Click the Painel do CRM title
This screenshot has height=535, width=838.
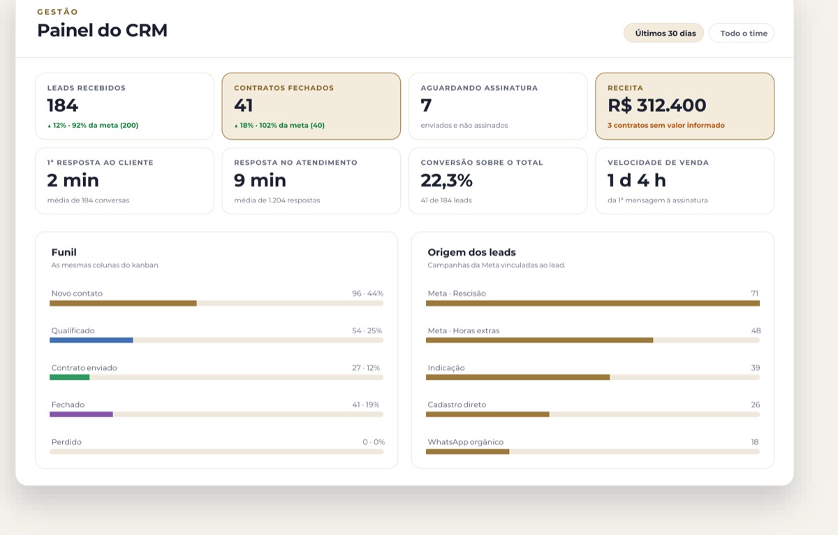[x=102, y=31]
